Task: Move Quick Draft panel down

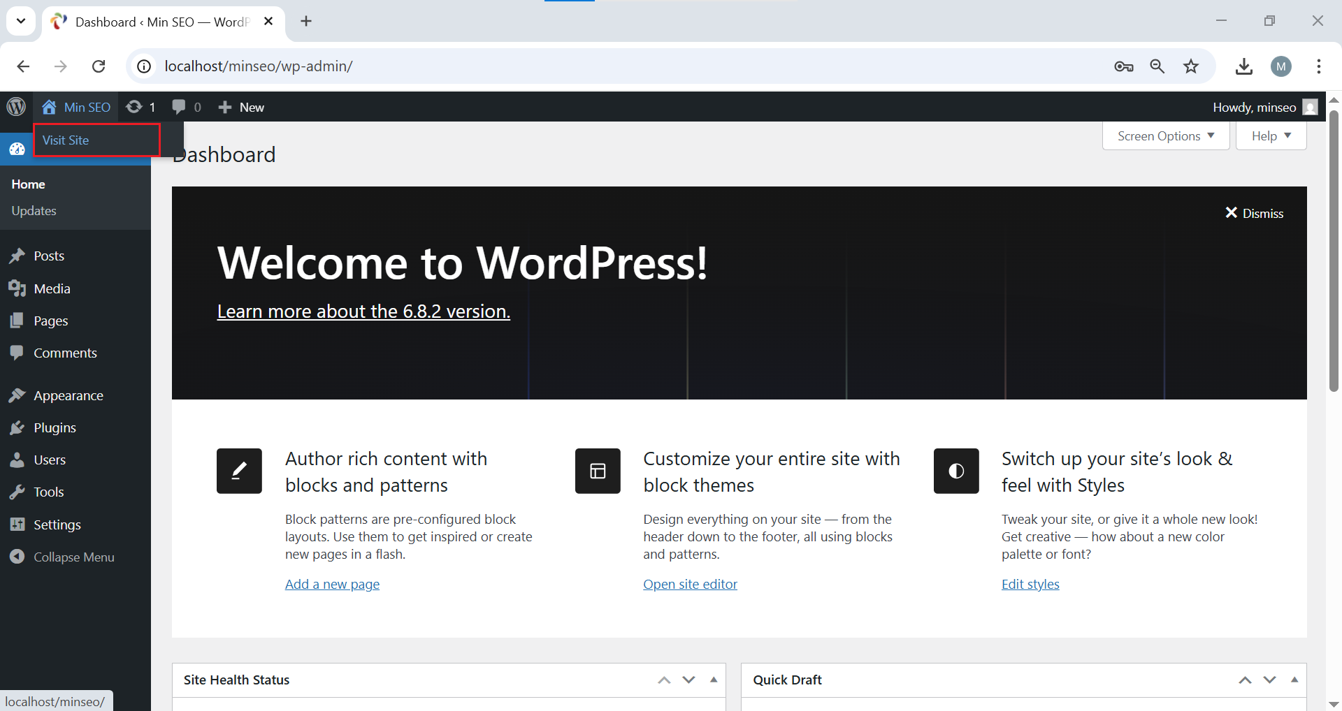Action: (1269, 680)
